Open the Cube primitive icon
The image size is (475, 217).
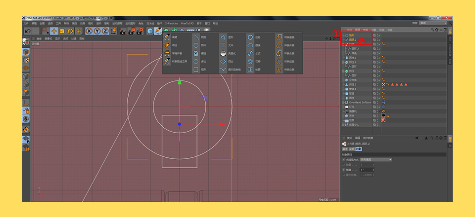click(150, 31)
